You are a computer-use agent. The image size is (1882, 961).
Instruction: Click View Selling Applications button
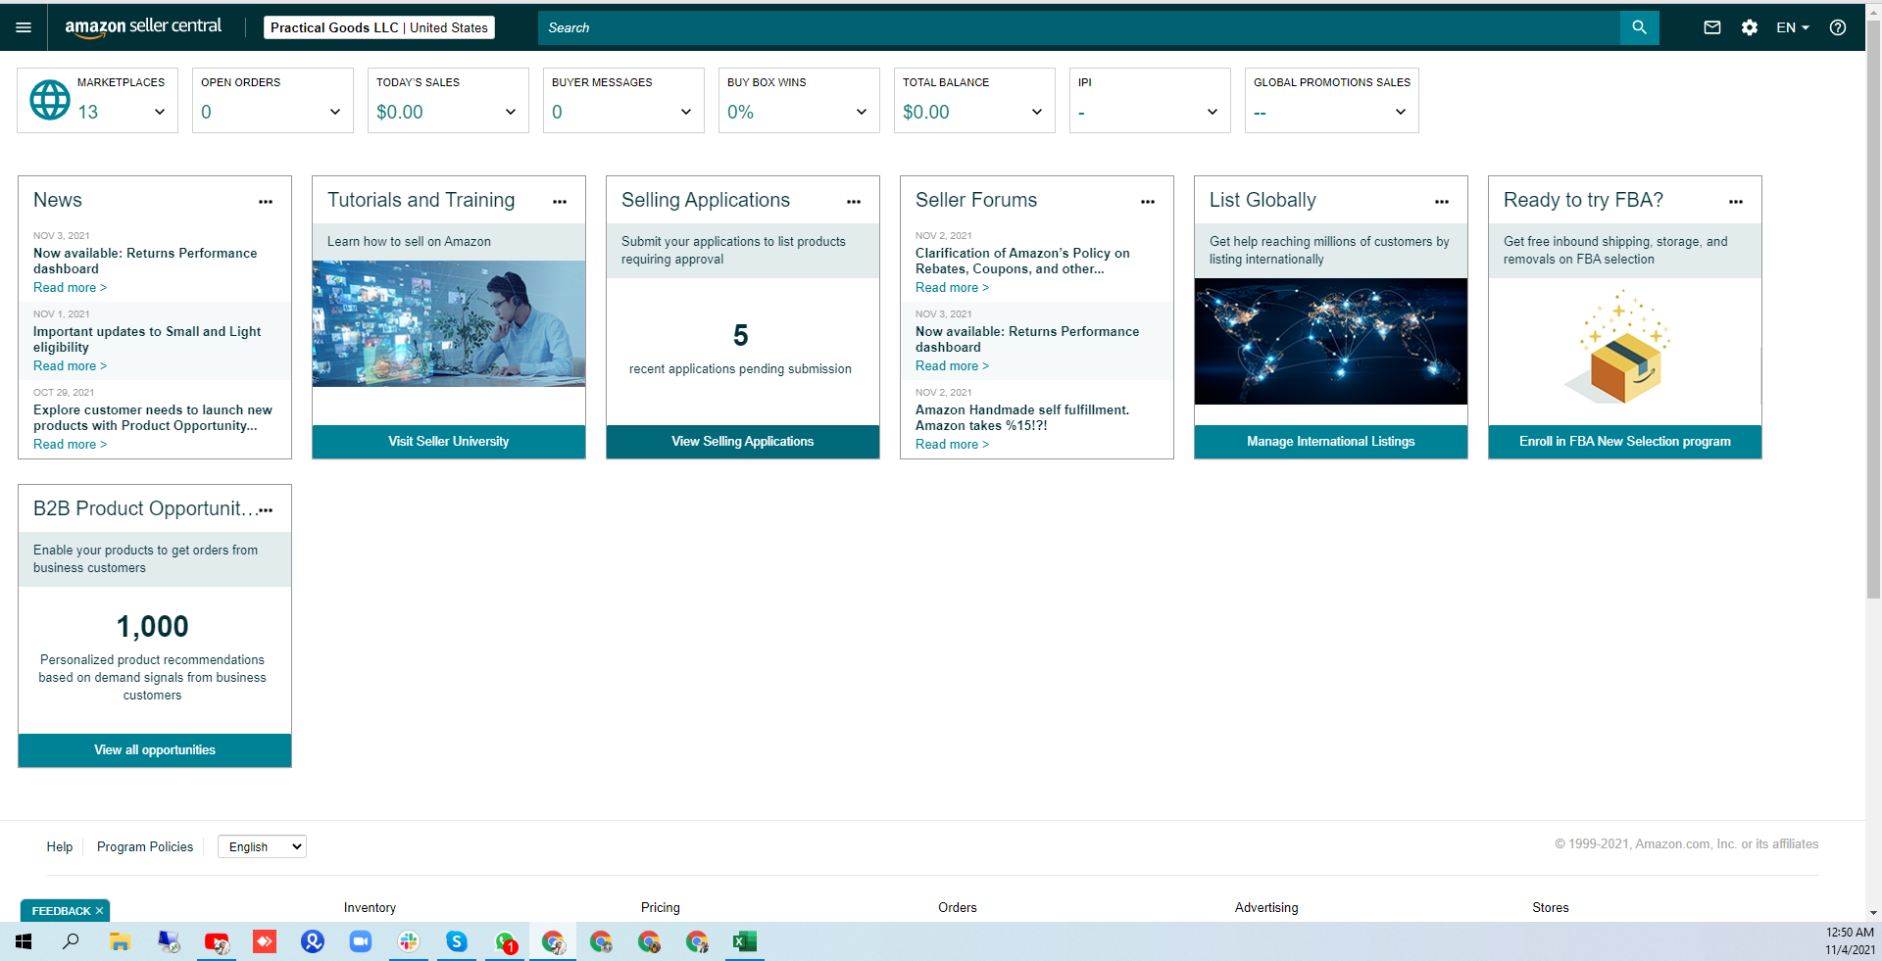point(743,442)
